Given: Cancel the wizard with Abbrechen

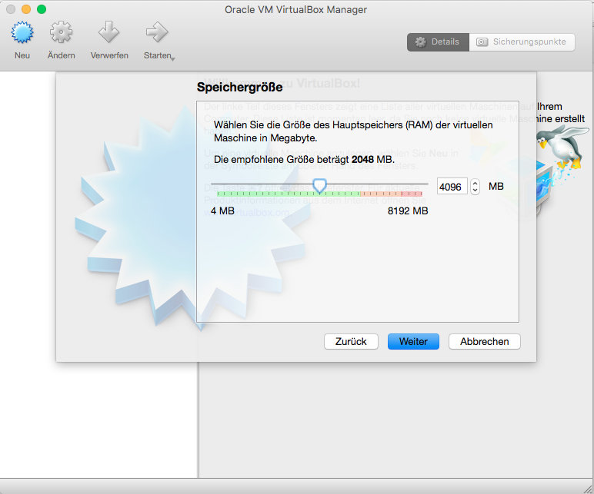Looking at the screenshot, I should click(484, 341).
